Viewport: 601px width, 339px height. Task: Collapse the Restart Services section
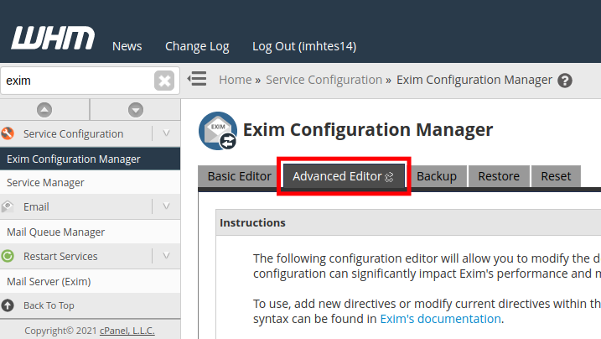166,256
